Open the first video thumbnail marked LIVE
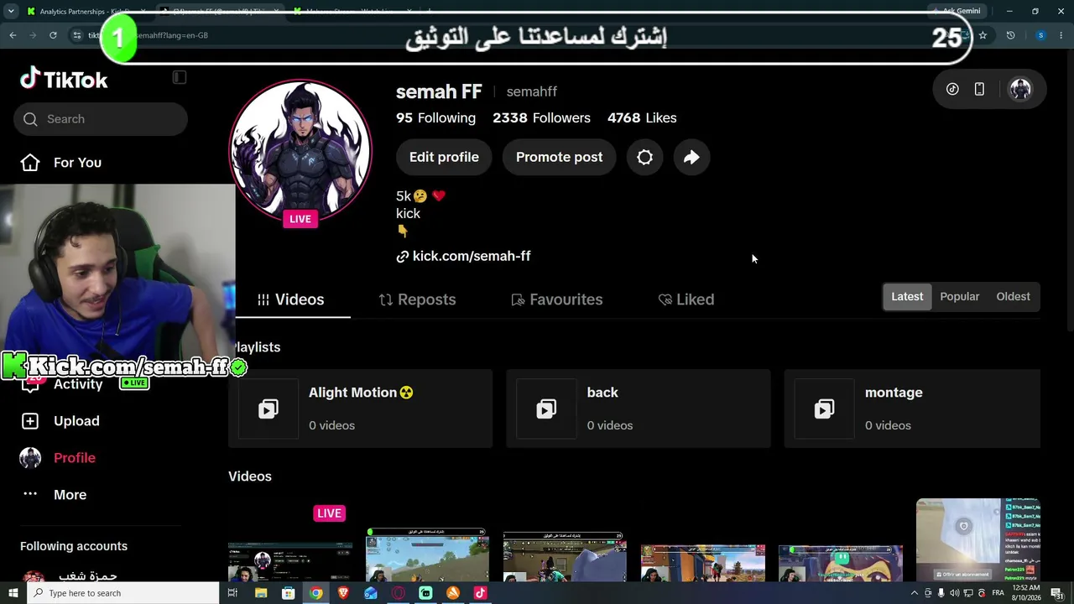Screen dimensions: 1074x604 point(290,542)
